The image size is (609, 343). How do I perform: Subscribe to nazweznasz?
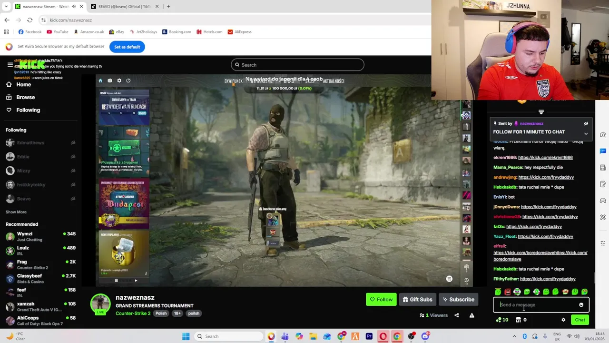coord(458,299)
